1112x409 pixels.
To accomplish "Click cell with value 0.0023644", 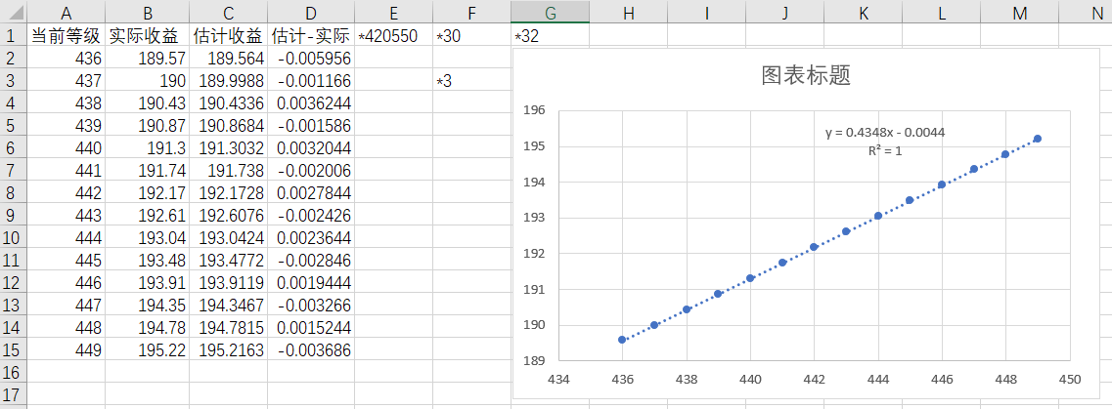I will [x=311, y=237].
